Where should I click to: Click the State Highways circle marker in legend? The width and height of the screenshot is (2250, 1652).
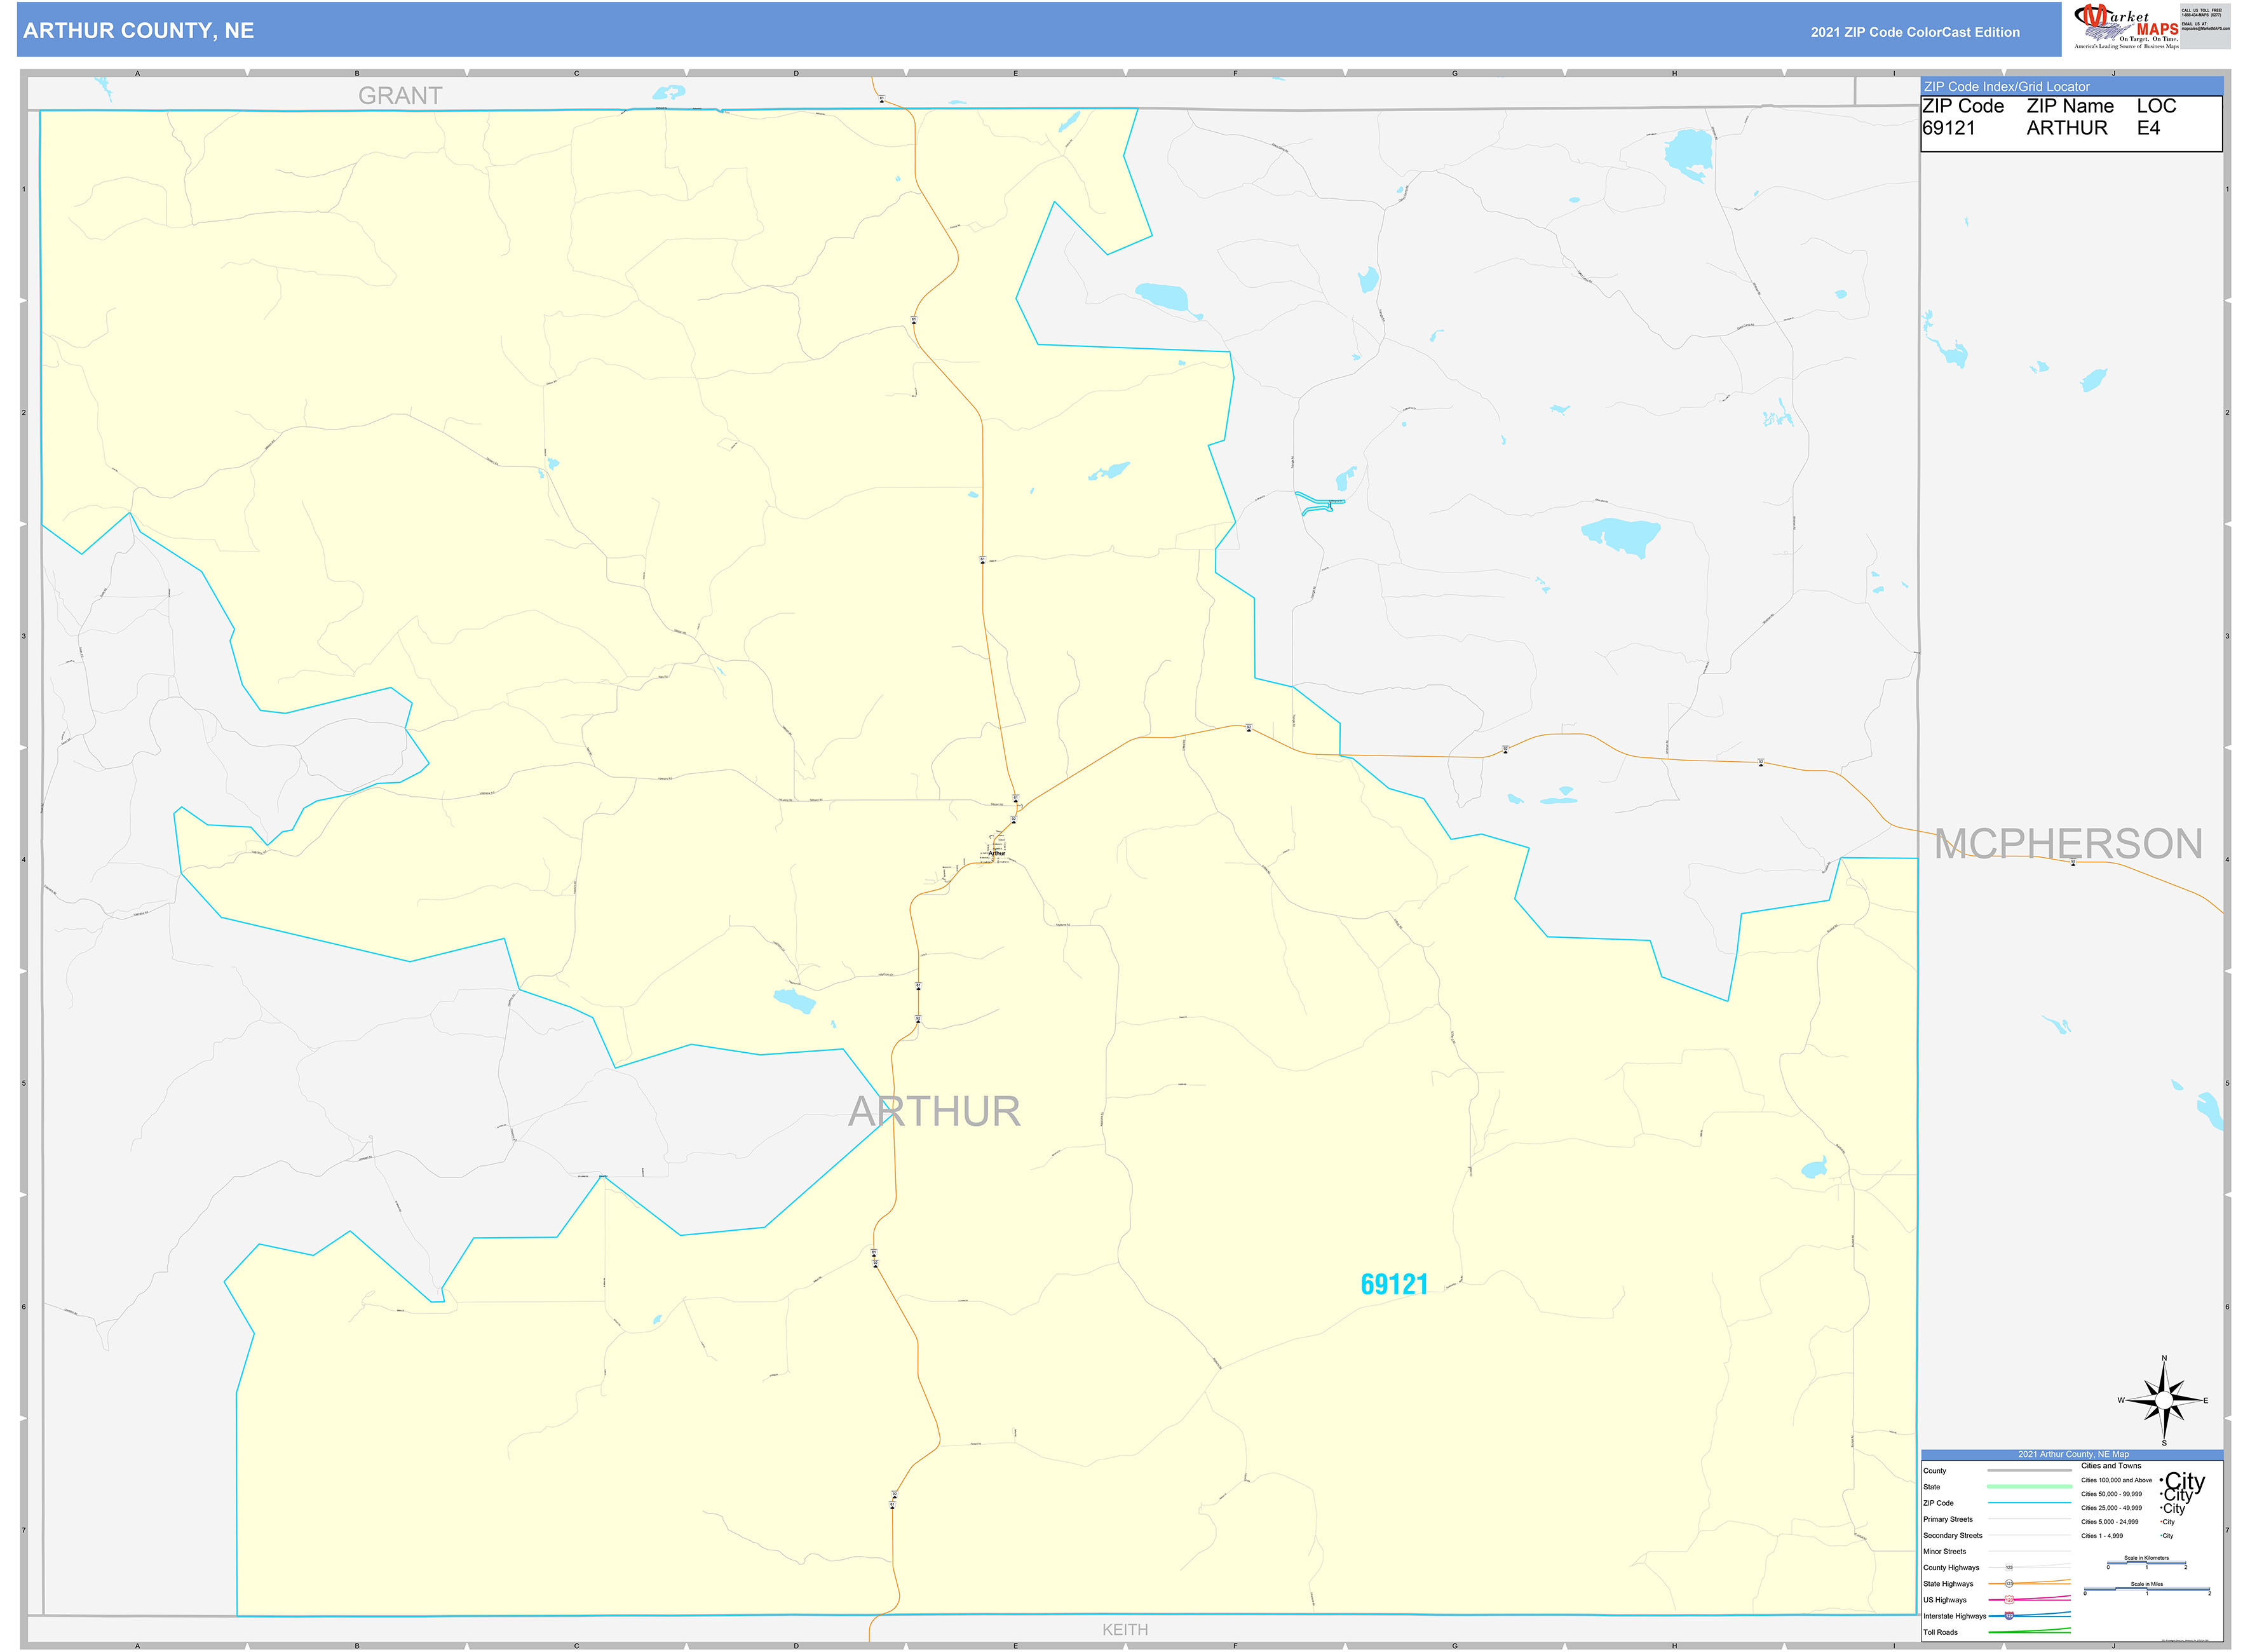click(2009, 1584)
